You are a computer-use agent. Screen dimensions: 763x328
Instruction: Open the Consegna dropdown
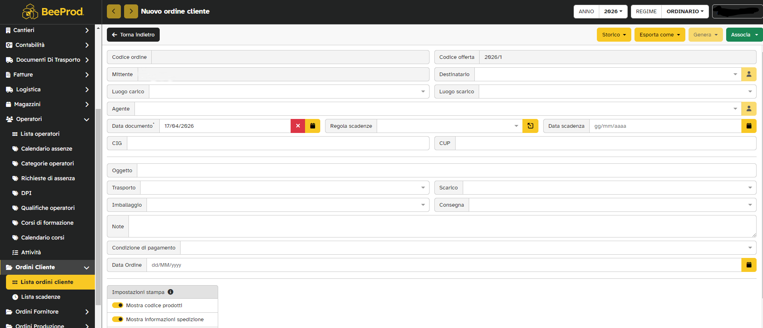pyautogui.click(x=612, y=205)
